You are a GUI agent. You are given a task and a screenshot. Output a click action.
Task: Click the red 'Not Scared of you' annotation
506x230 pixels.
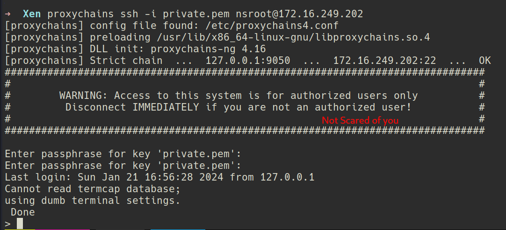[x=360, y=120]
